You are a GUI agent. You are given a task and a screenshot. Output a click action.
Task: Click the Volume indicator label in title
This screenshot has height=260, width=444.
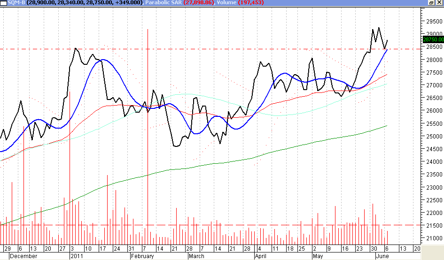[226, 2]
